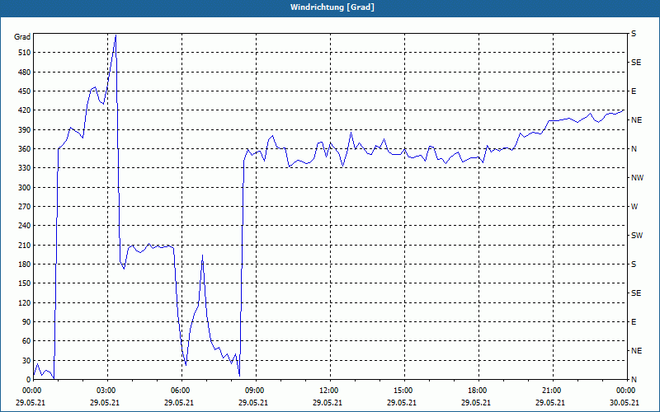Viewport: 660px width, 412px height.
Task: Click the 00:00 time label dated 30.05.21
Action: [x=626, y=391]
